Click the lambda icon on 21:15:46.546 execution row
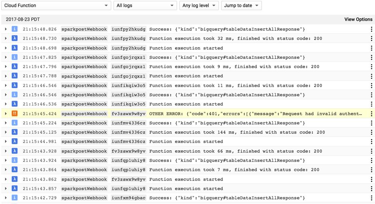 coord(15,85)
